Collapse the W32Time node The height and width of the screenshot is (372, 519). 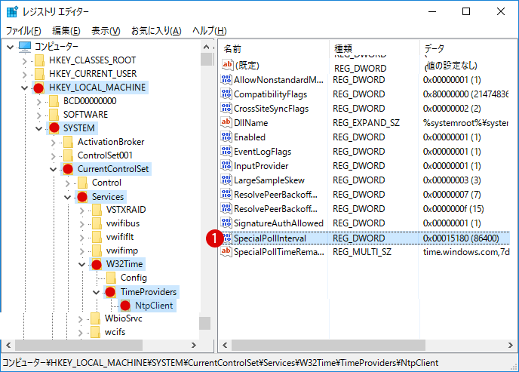point(81,264)
